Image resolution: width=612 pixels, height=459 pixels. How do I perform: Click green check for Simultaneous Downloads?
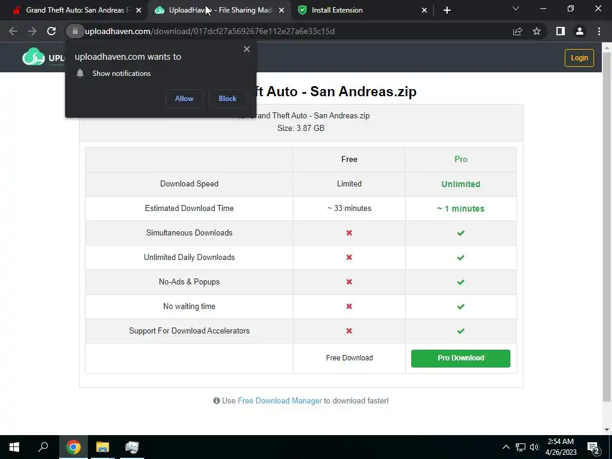coord(461,233)
